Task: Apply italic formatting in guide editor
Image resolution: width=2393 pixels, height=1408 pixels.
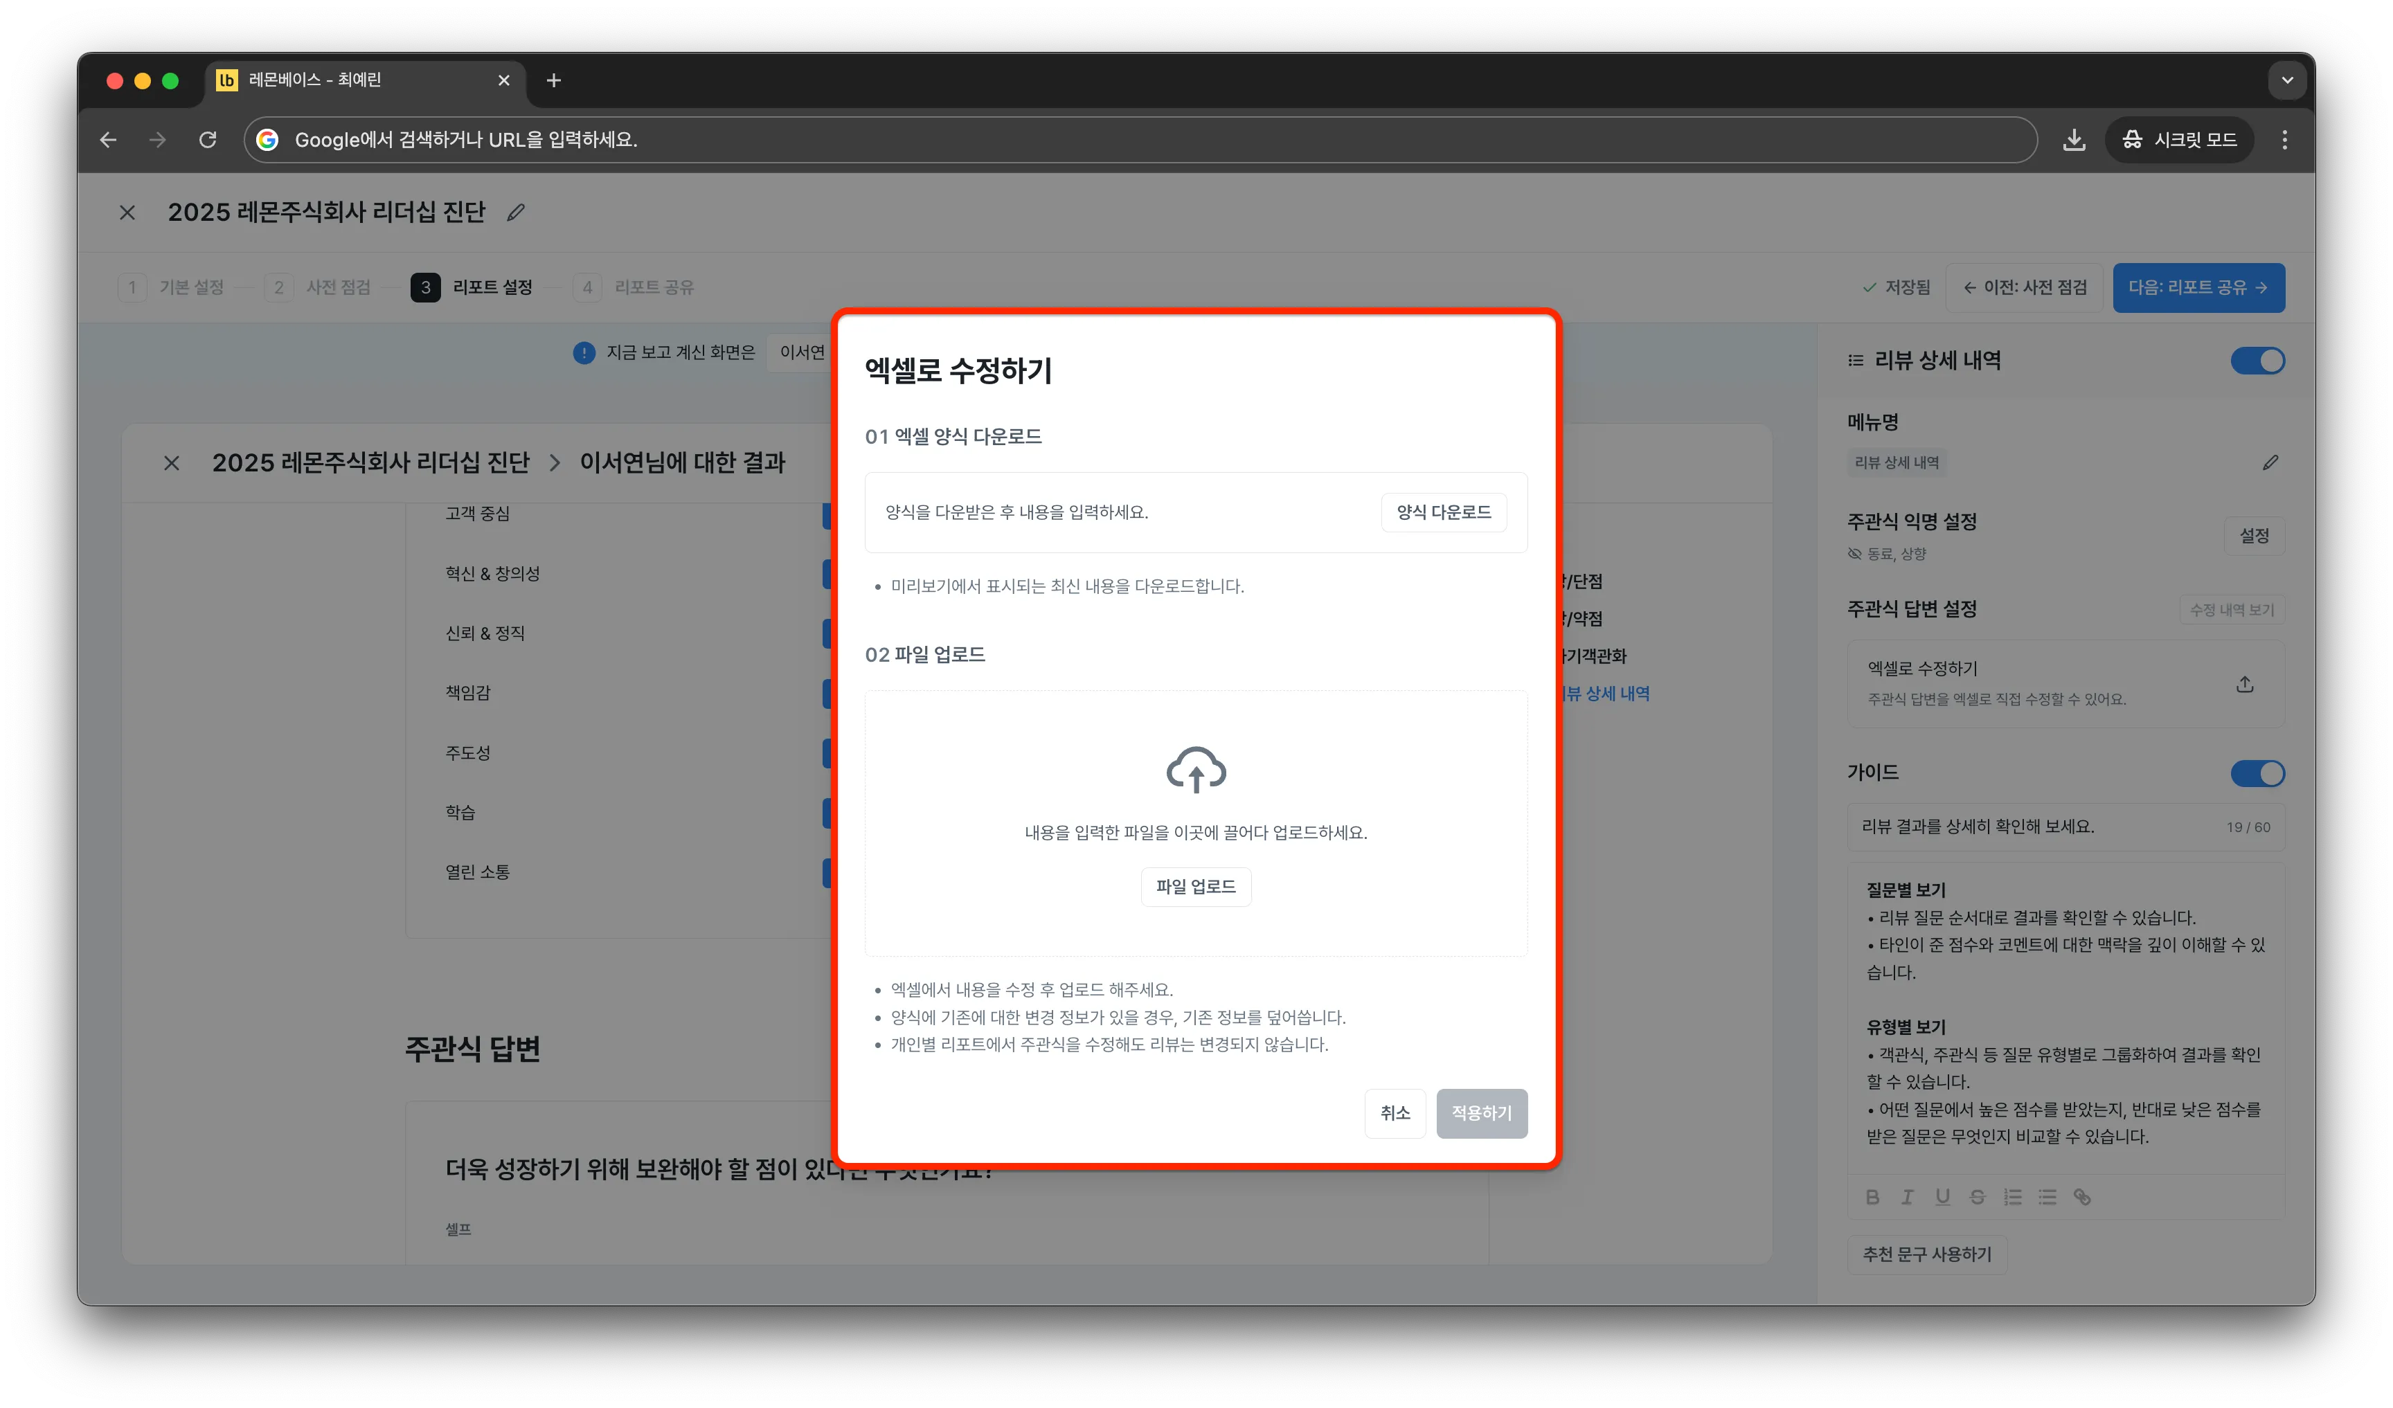Action: click(1907, 1196)
